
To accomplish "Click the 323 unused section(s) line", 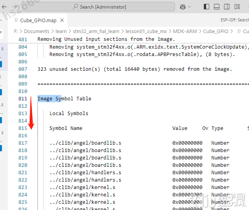I will point(135,69).
